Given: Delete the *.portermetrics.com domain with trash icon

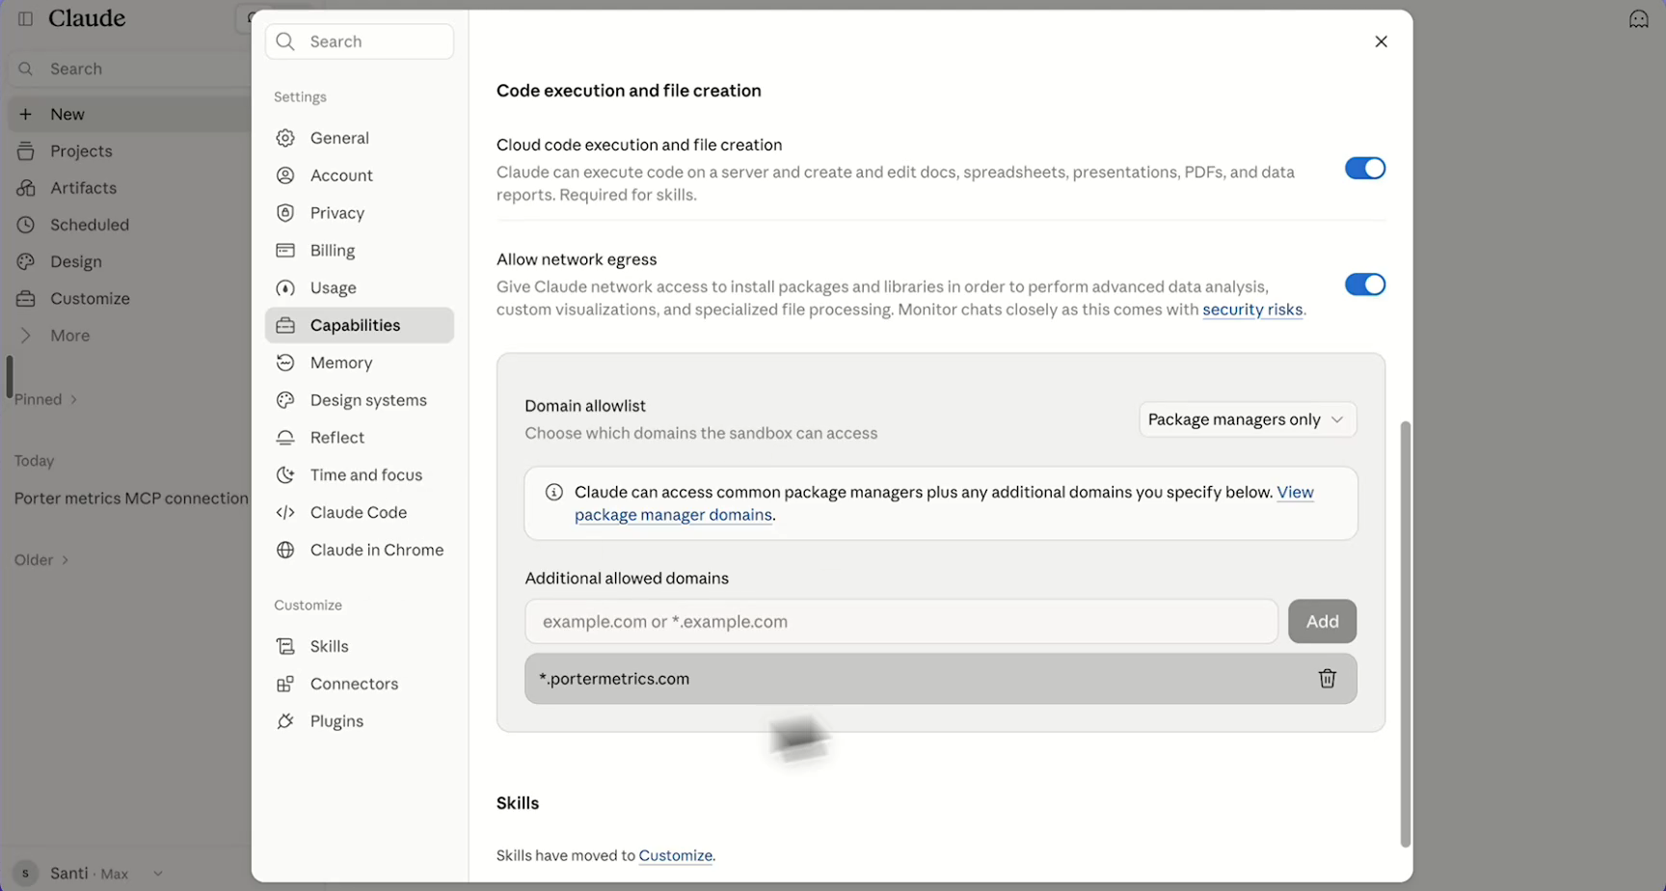Looking at the screenshot, I should pyautogui.click(x=1327, y=679).
